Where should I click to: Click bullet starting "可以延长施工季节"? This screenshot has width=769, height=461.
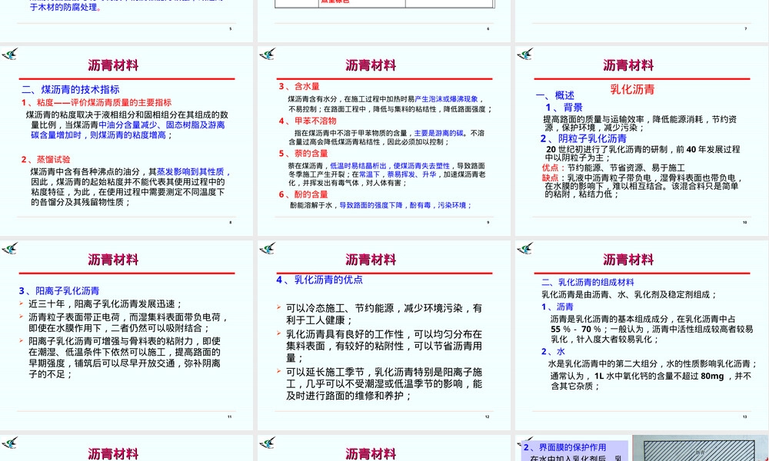coord(384,383)
